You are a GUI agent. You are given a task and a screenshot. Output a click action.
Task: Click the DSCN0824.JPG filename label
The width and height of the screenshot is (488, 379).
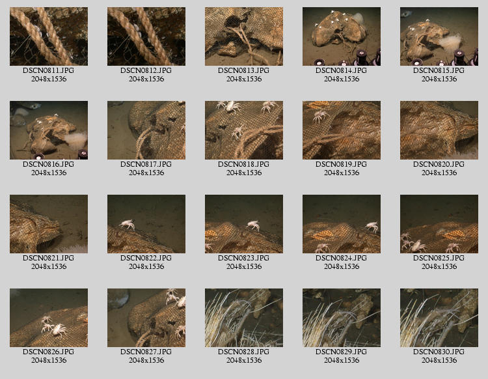[x=342, y=258]
